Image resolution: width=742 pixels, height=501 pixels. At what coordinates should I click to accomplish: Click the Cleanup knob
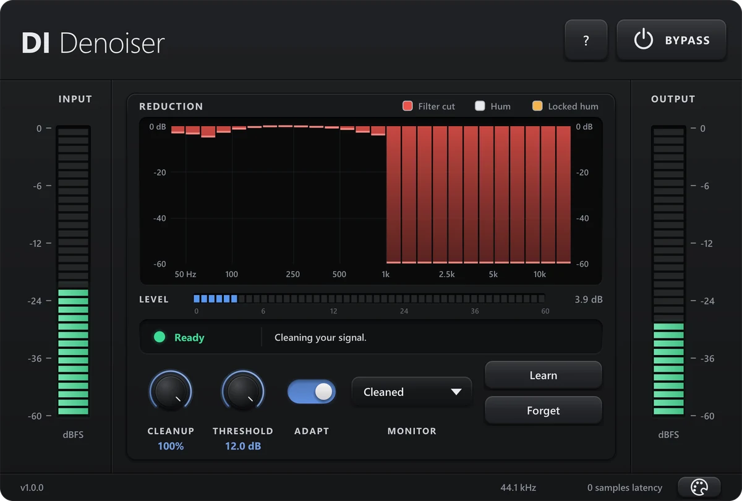171,392
